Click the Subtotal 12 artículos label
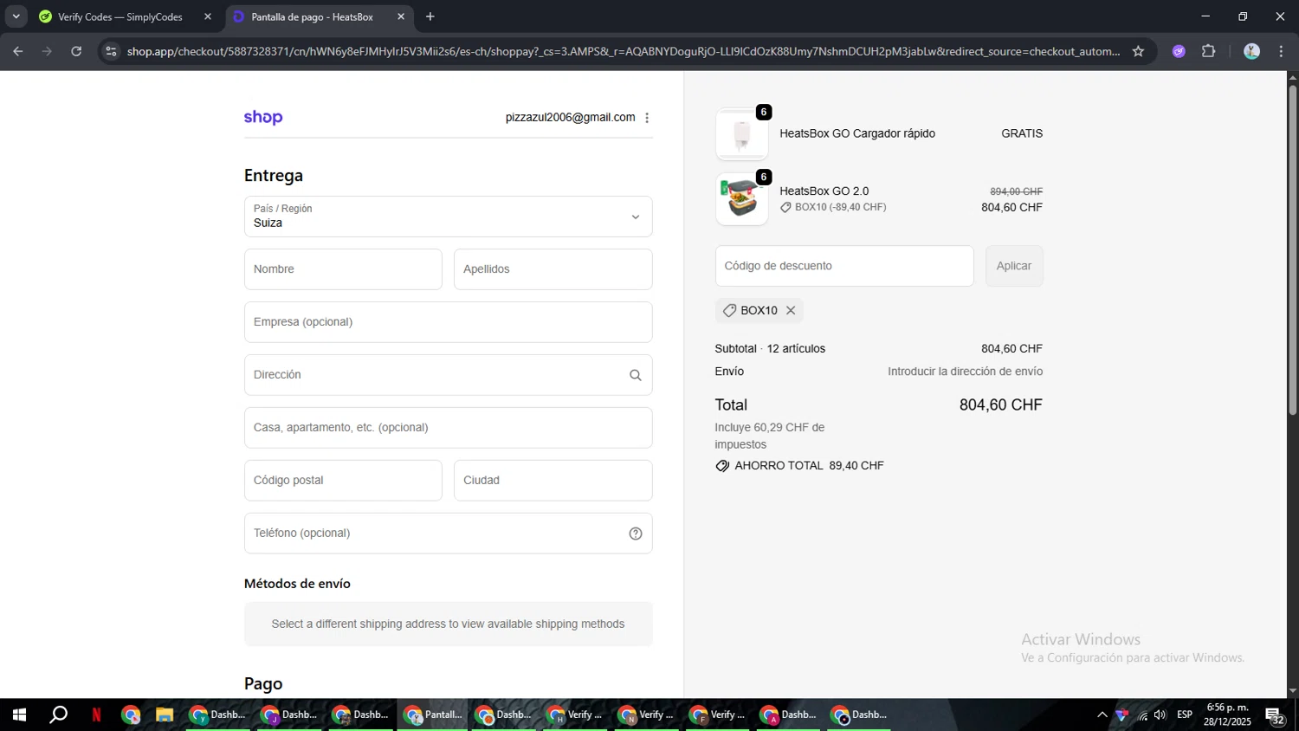Screen dimensions: 1299x731 (x=770, y=348)
